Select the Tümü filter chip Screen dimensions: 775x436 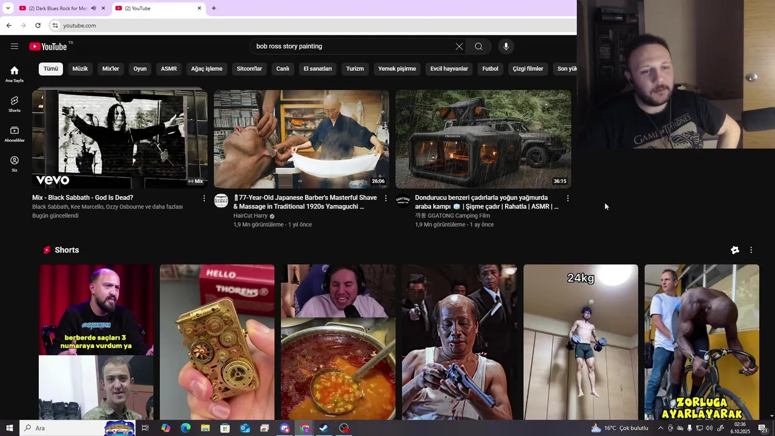click(51, 68)
